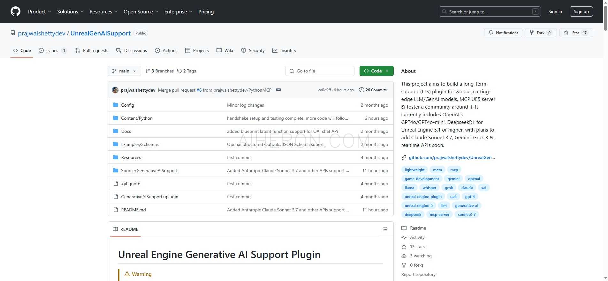Open the Resources dropdown menu
The image size is (608, 281).
coord(103,11)
